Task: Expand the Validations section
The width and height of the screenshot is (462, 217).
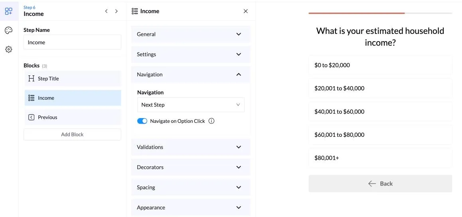Action: (x=191, y=147)
